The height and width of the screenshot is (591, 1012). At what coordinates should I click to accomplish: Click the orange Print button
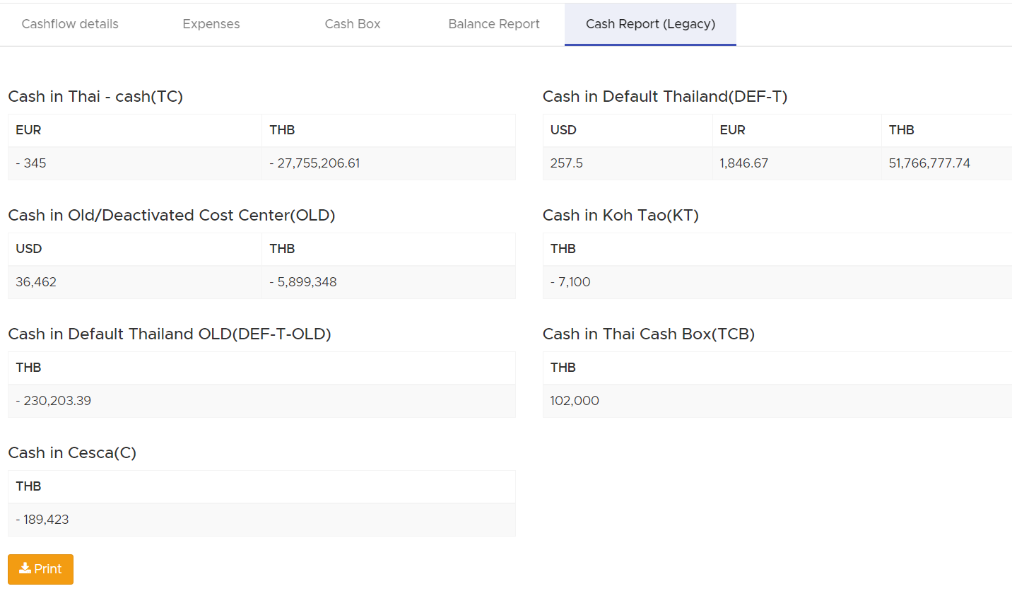[40, 569]
